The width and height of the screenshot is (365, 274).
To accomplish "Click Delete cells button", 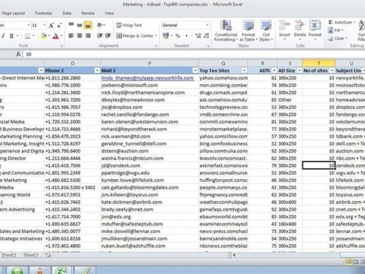I will 300,30.
